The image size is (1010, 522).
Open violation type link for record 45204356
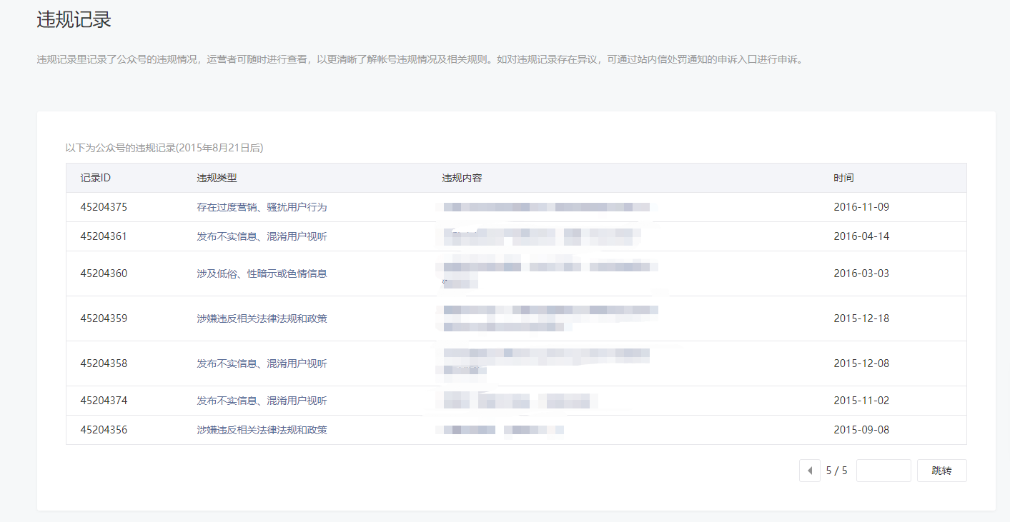click(x=262, y=430)
